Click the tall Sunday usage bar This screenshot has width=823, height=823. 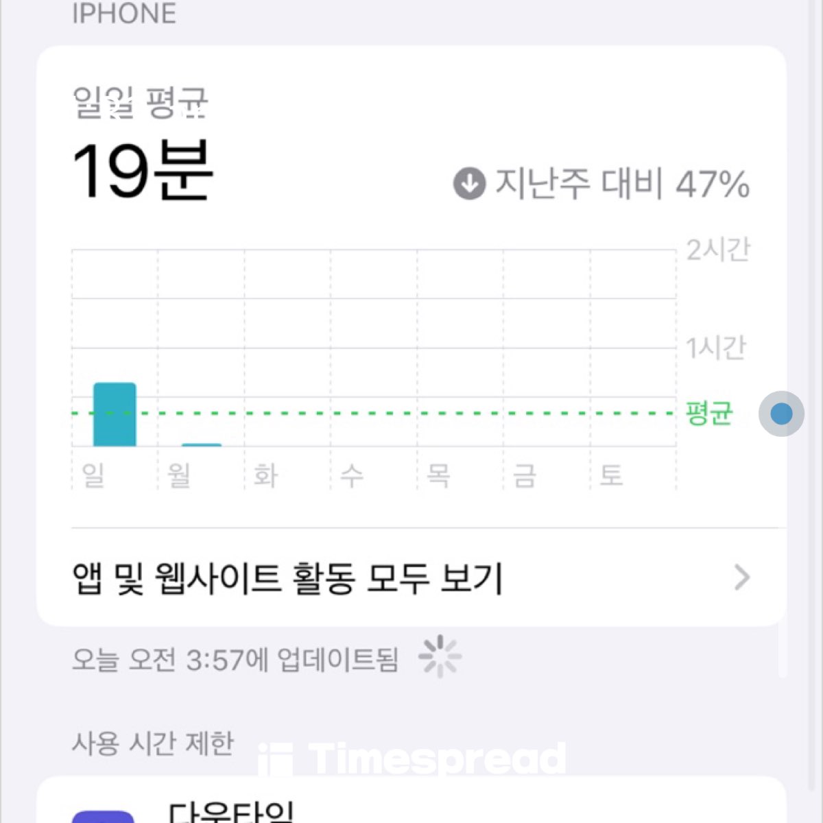(x=115, y=414)
